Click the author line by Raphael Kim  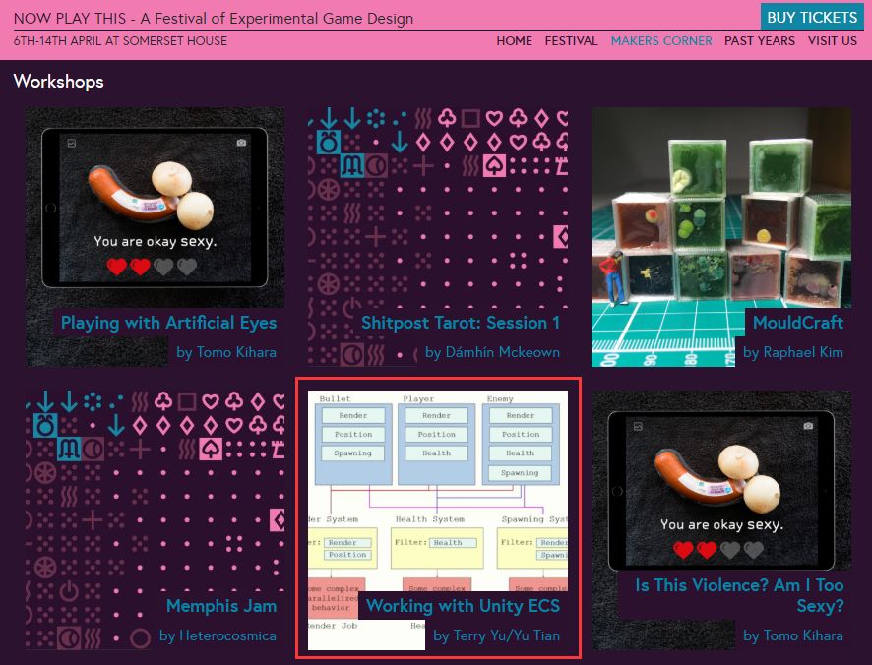pos(792,352)
